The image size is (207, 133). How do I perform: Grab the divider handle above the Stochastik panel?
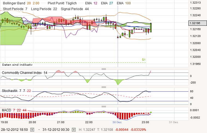(104, 87)
